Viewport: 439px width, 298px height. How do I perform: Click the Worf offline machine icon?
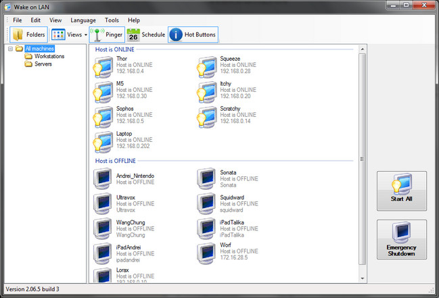pos(207,253)
